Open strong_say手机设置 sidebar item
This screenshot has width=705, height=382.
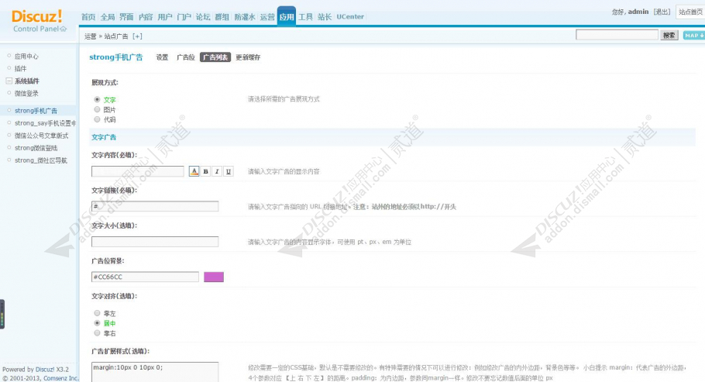pyautogui.click(x=46, y=123)
